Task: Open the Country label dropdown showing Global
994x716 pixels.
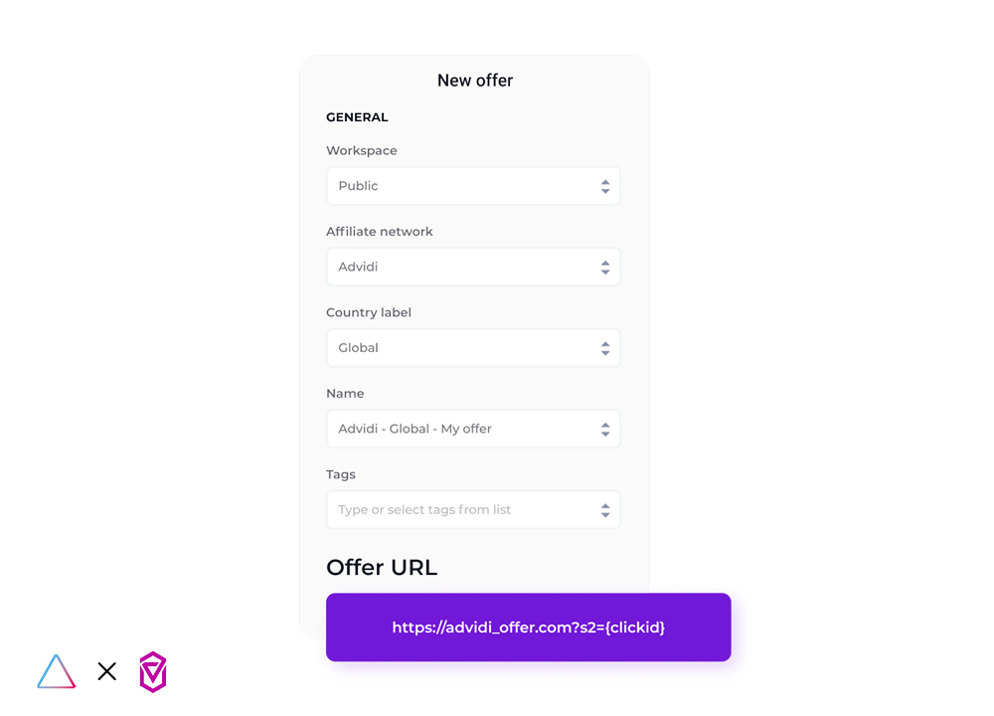Action: click(x=473, y=347)
